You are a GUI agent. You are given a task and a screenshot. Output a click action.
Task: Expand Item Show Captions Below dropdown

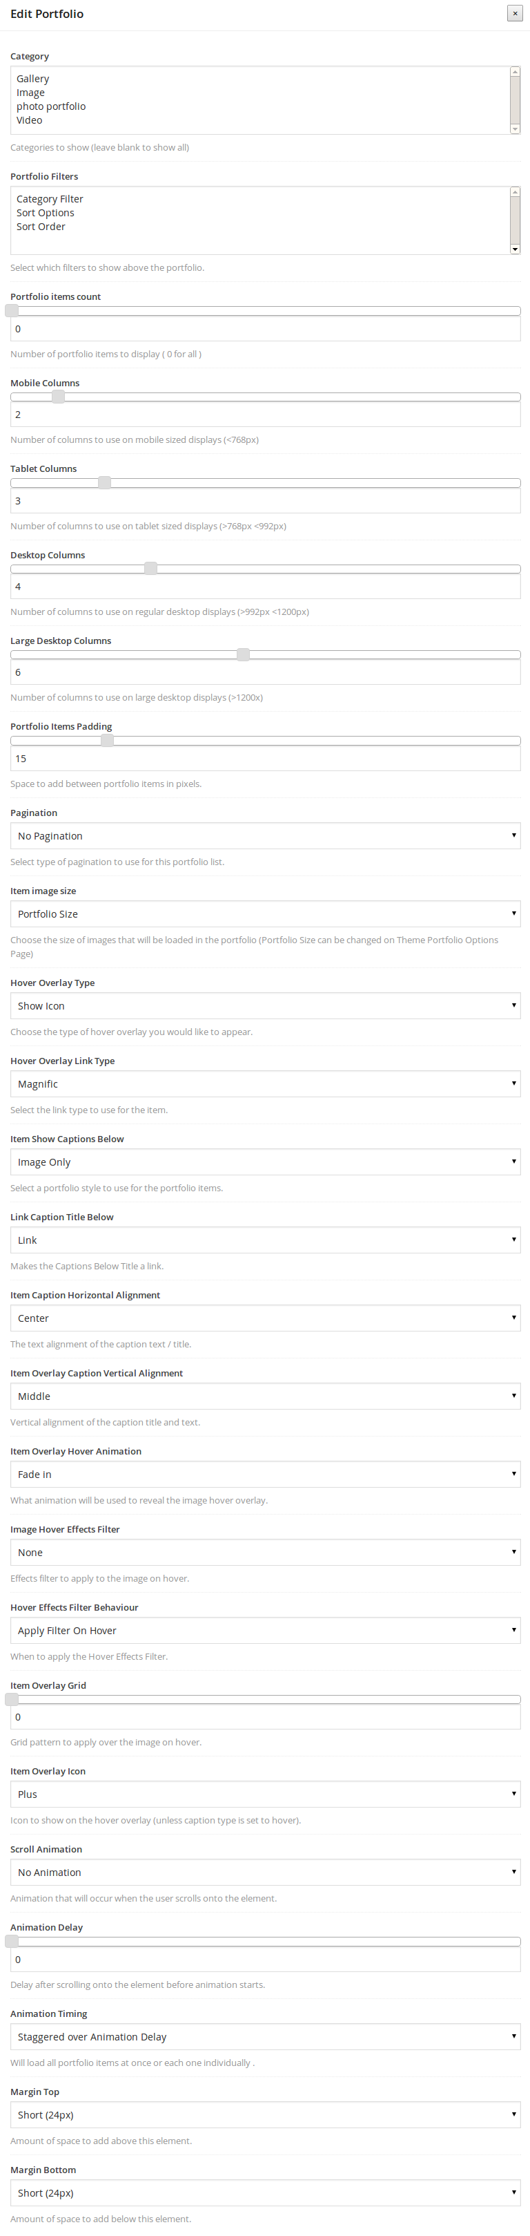(266, 1162)
